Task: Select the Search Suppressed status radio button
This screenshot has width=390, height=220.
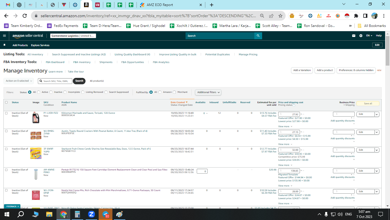Action: (x=106, y=92)
